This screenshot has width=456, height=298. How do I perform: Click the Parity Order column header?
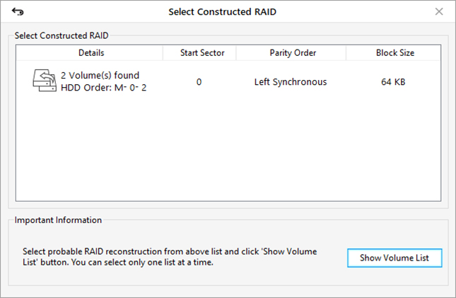291,52
